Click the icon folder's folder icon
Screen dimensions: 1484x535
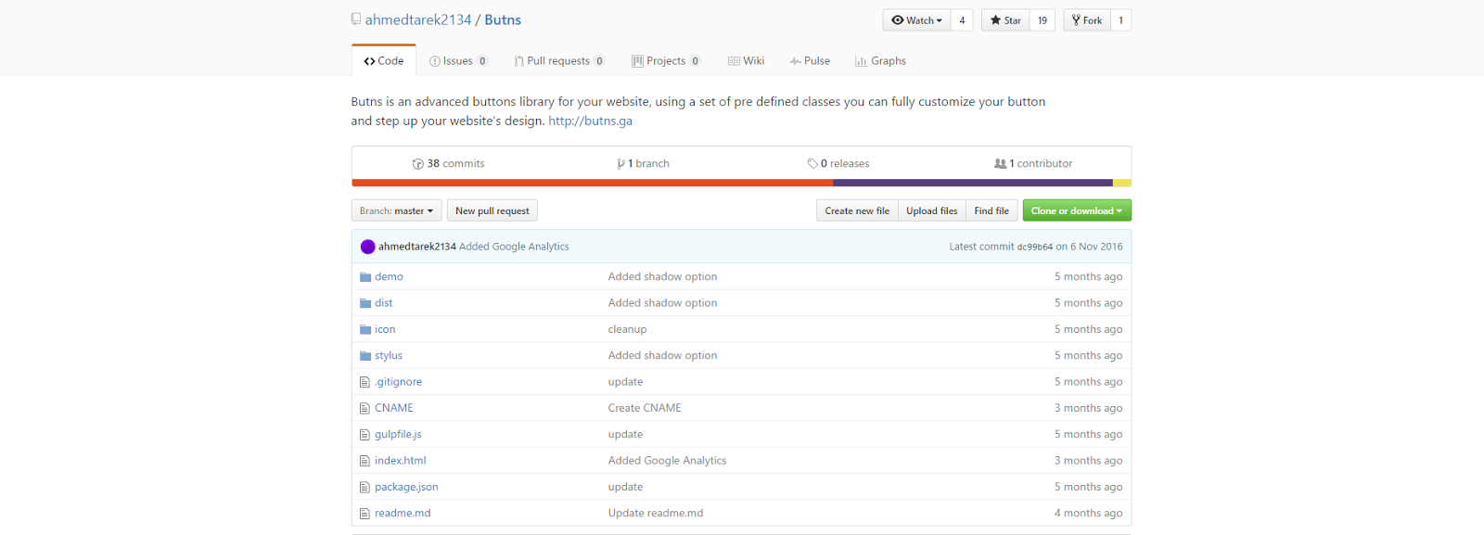point(365,329)
